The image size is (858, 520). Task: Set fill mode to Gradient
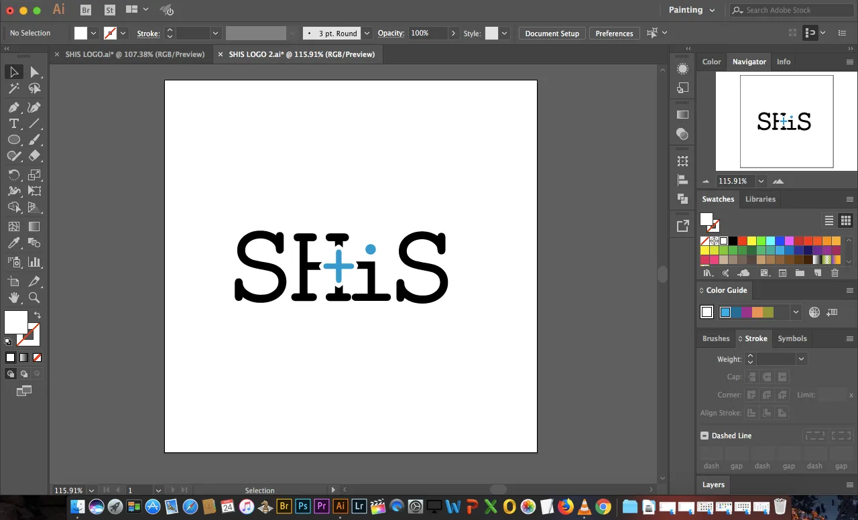23,358
